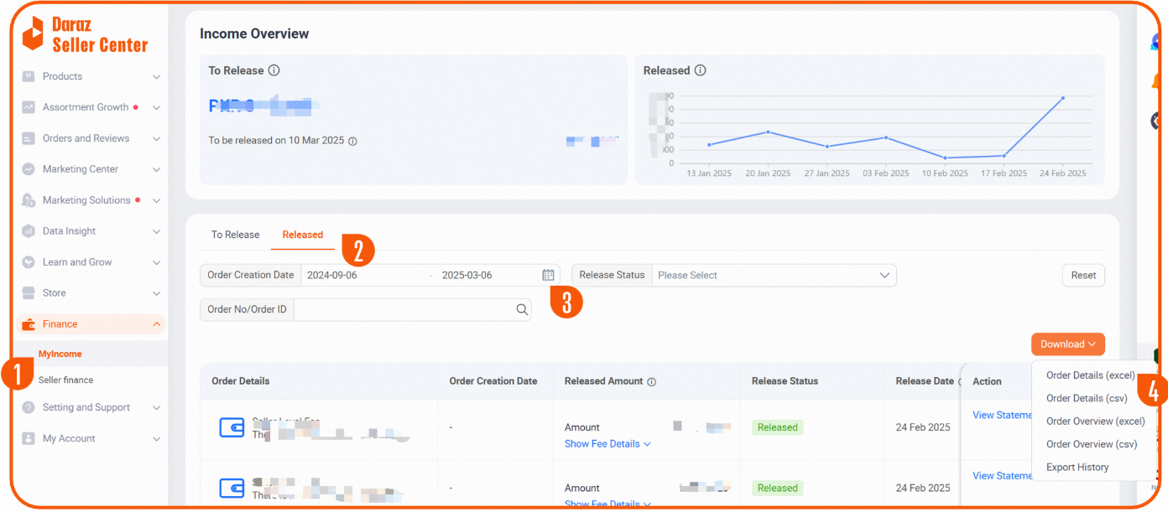The image size is (1168, 512).
Task: Expand the Download dropdown button
Action: [x=1067, y=344]
